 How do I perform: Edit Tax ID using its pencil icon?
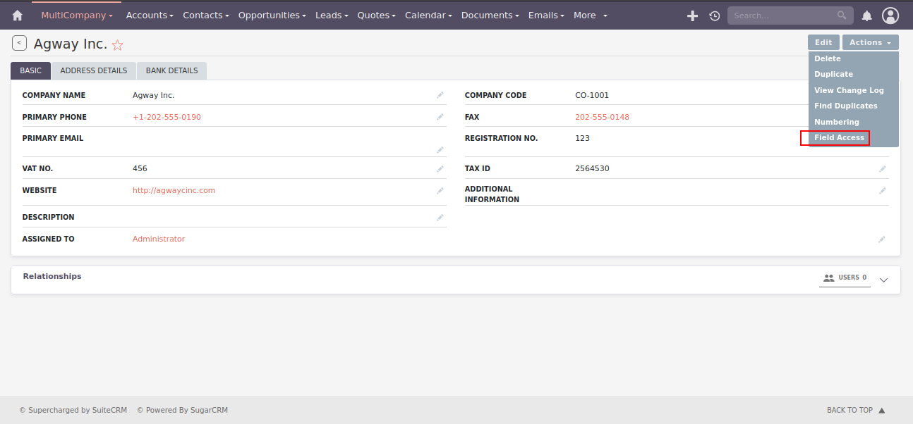point(882,168)
